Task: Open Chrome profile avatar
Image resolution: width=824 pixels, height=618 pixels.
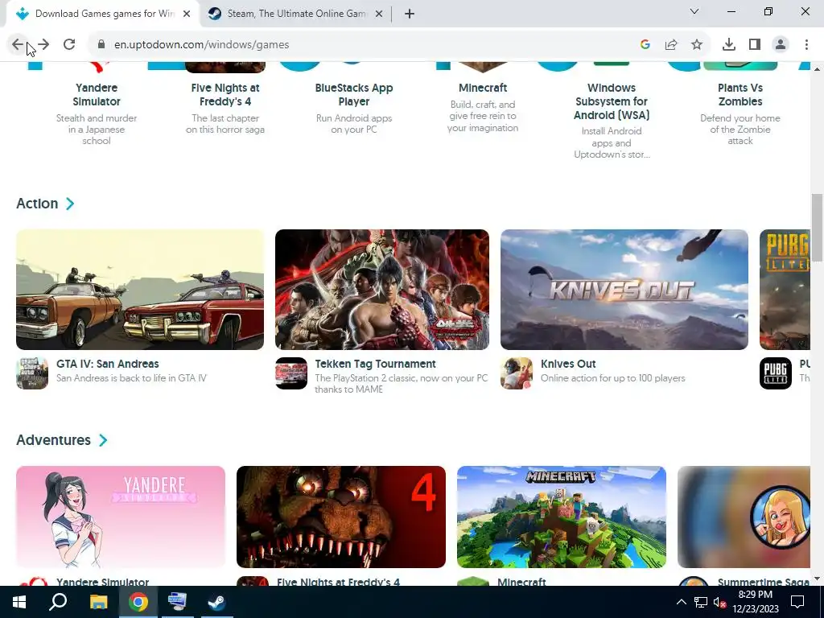Action: point(781,45)
